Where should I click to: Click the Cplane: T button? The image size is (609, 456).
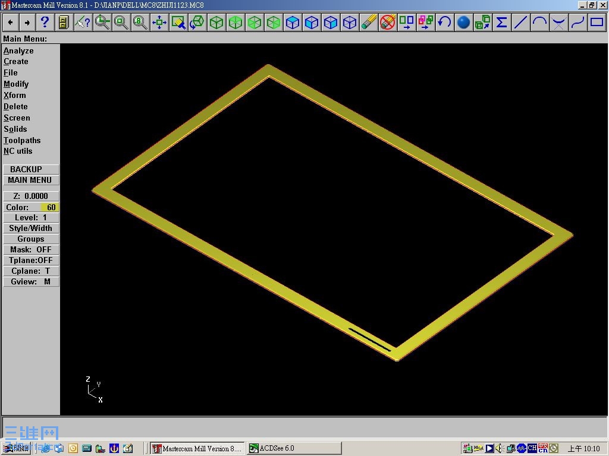tap(31, 271)
